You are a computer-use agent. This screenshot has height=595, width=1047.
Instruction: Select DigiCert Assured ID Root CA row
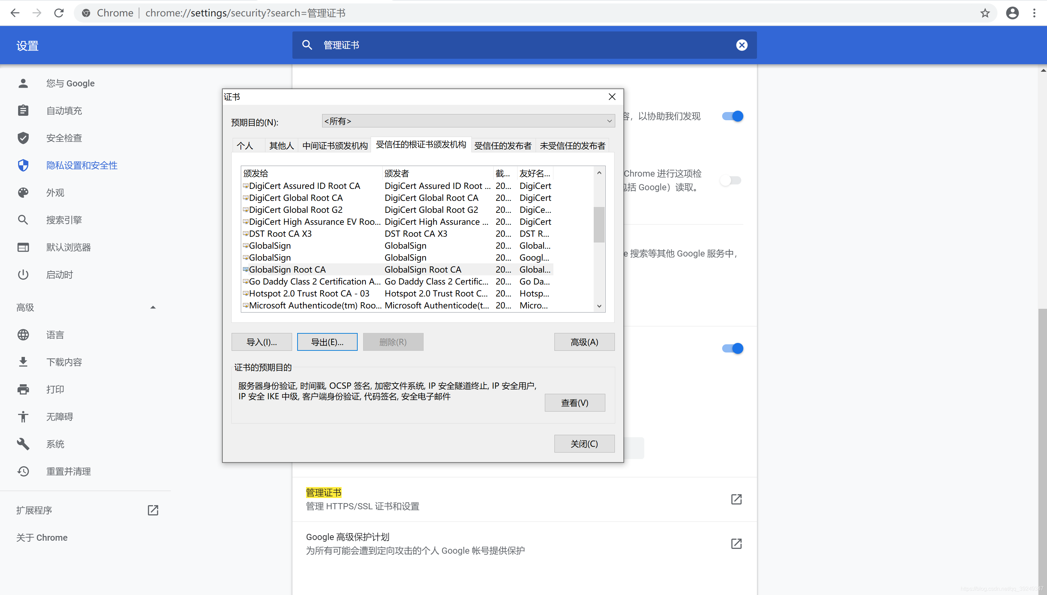[397, 186]
